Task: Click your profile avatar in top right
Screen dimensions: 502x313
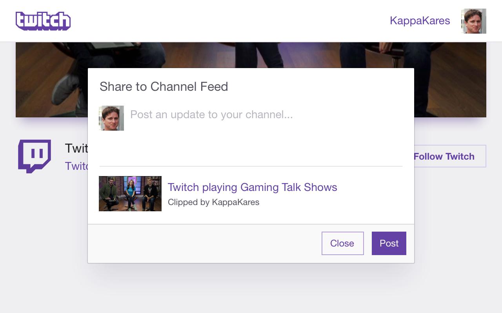Action: (x=473, y=21)
